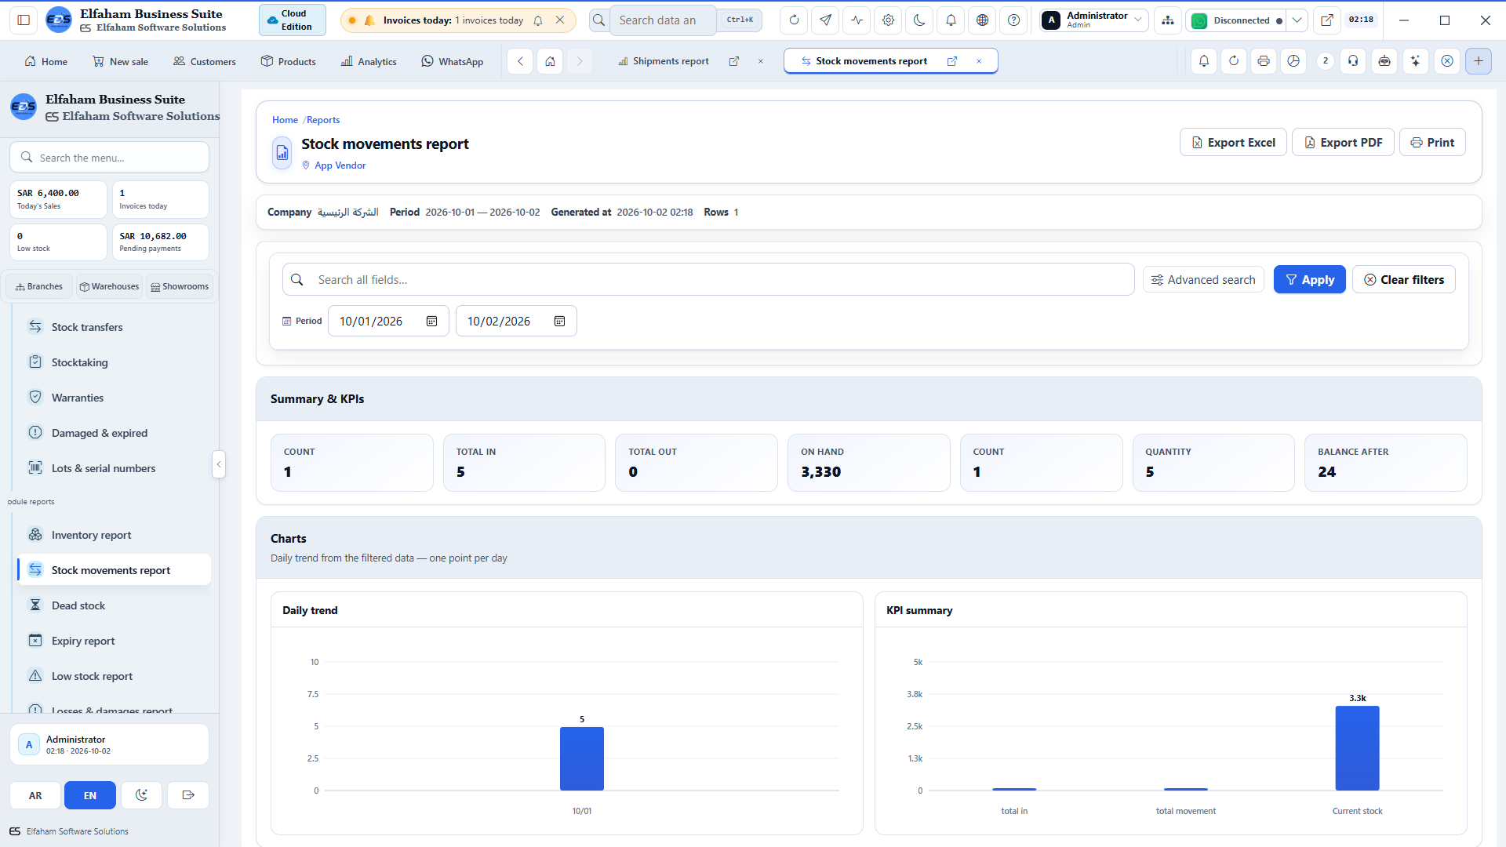
Task: Collapse the sidebar with the chevron handle
Action: click(219, 464)
